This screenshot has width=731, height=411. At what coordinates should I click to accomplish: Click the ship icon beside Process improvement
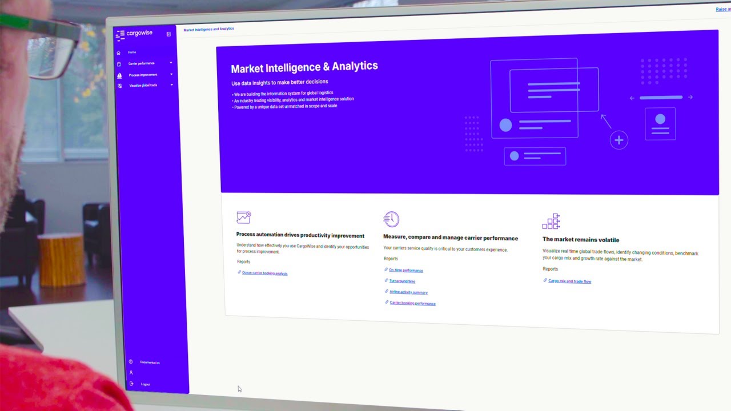[119, 75]
